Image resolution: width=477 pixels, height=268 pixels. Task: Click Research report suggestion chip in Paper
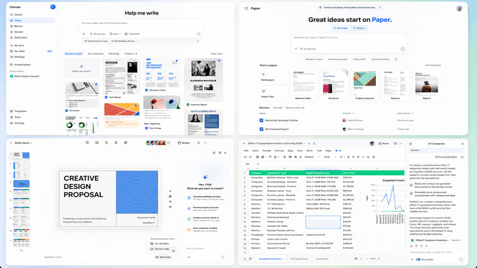[x=314, y=59]
